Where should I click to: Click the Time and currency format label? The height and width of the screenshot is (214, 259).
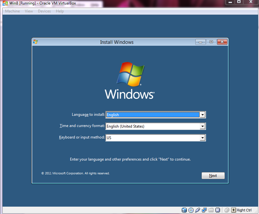82,126
